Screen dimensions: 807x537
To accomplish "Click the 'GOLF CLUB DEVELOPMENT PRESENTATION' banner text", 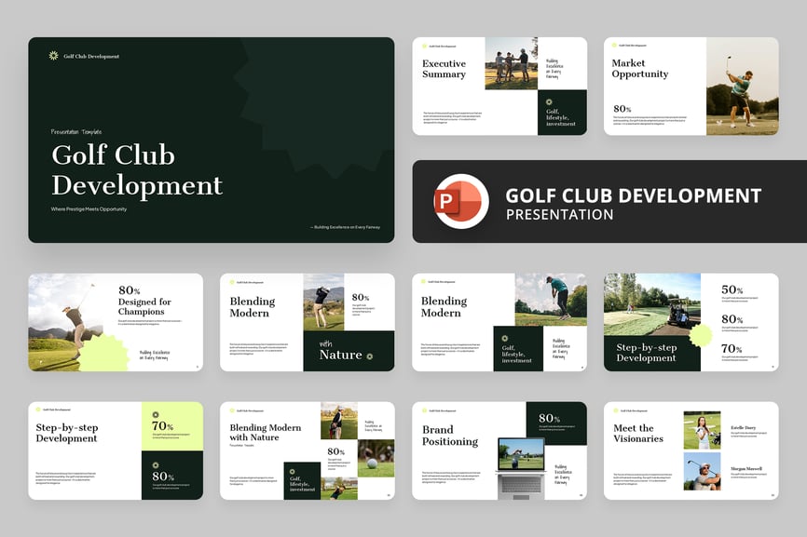I will 633,204.
